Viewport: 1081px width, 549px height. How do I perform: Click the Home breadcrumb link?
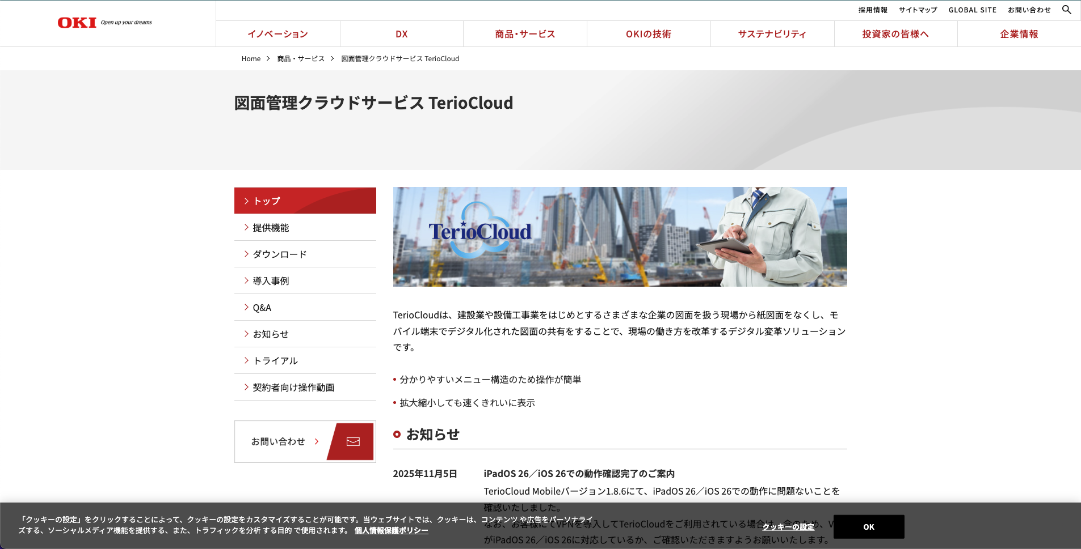pos(251,59)
